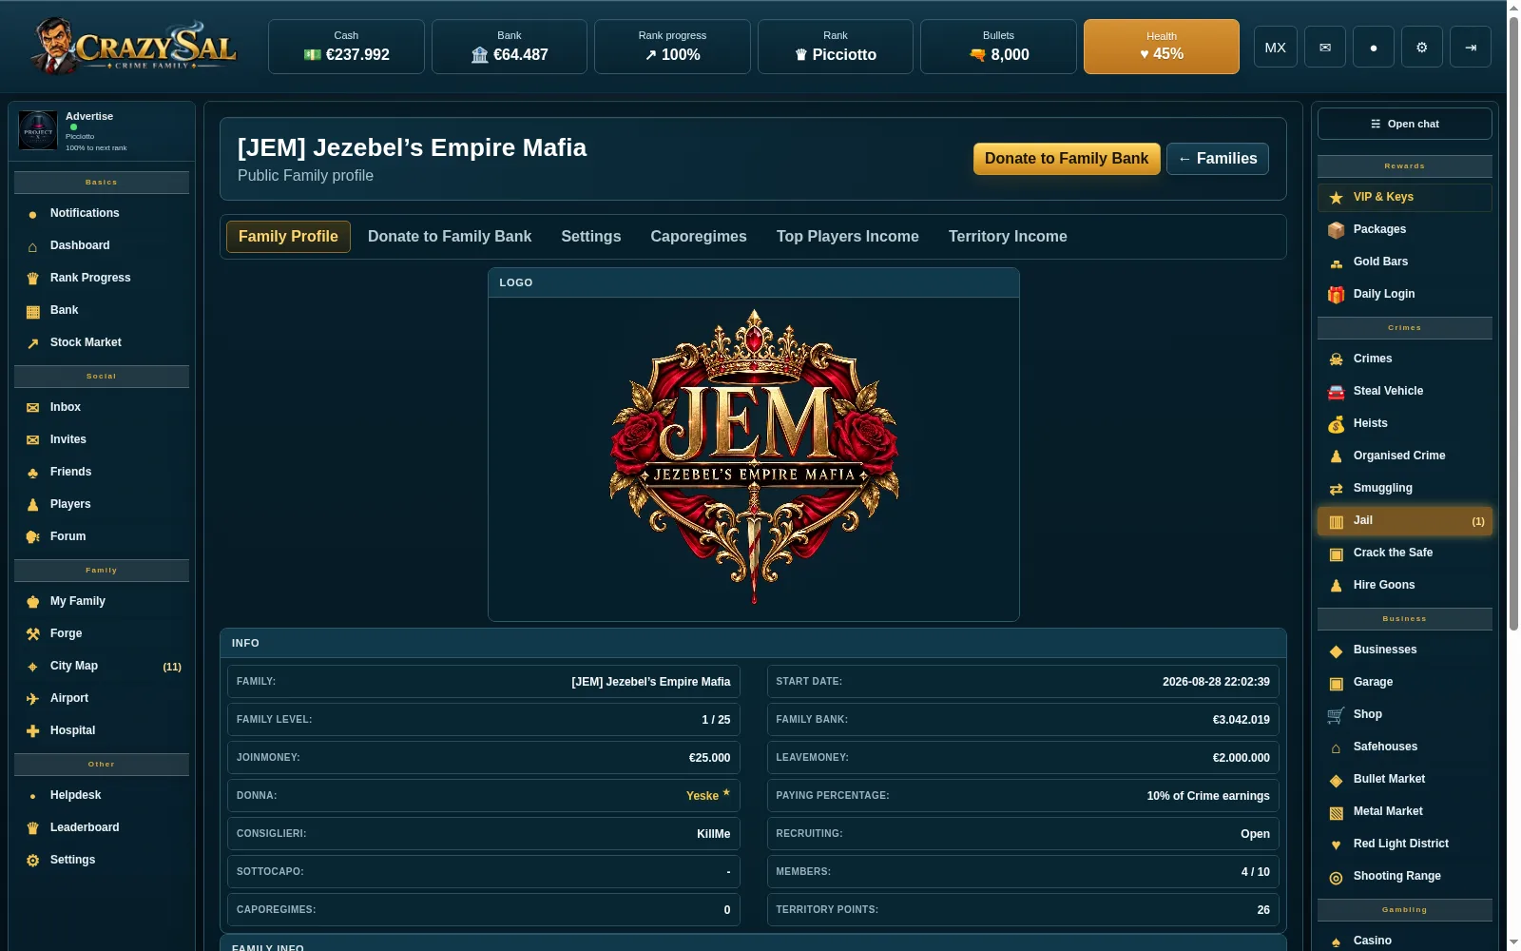Click the gear settings icon in top bar
The height and width of the screenshot is (951, 1521).
pos(1421,48)
